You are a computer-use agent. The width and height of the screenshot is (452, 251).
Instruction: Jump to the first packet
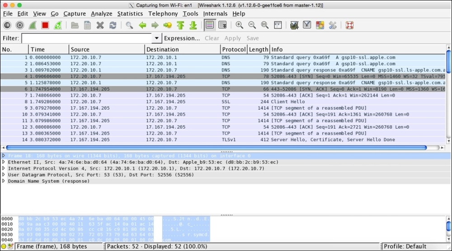coord(180,25)
